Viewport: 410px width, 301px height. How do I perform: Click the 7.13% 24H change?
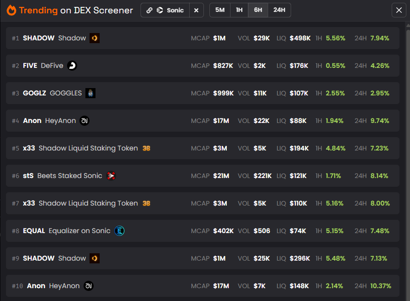379,258
